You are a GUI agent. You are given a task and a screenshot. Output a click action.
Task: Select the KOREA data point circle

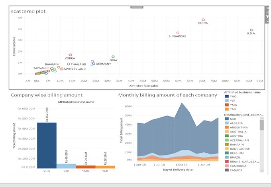(70, 55)
